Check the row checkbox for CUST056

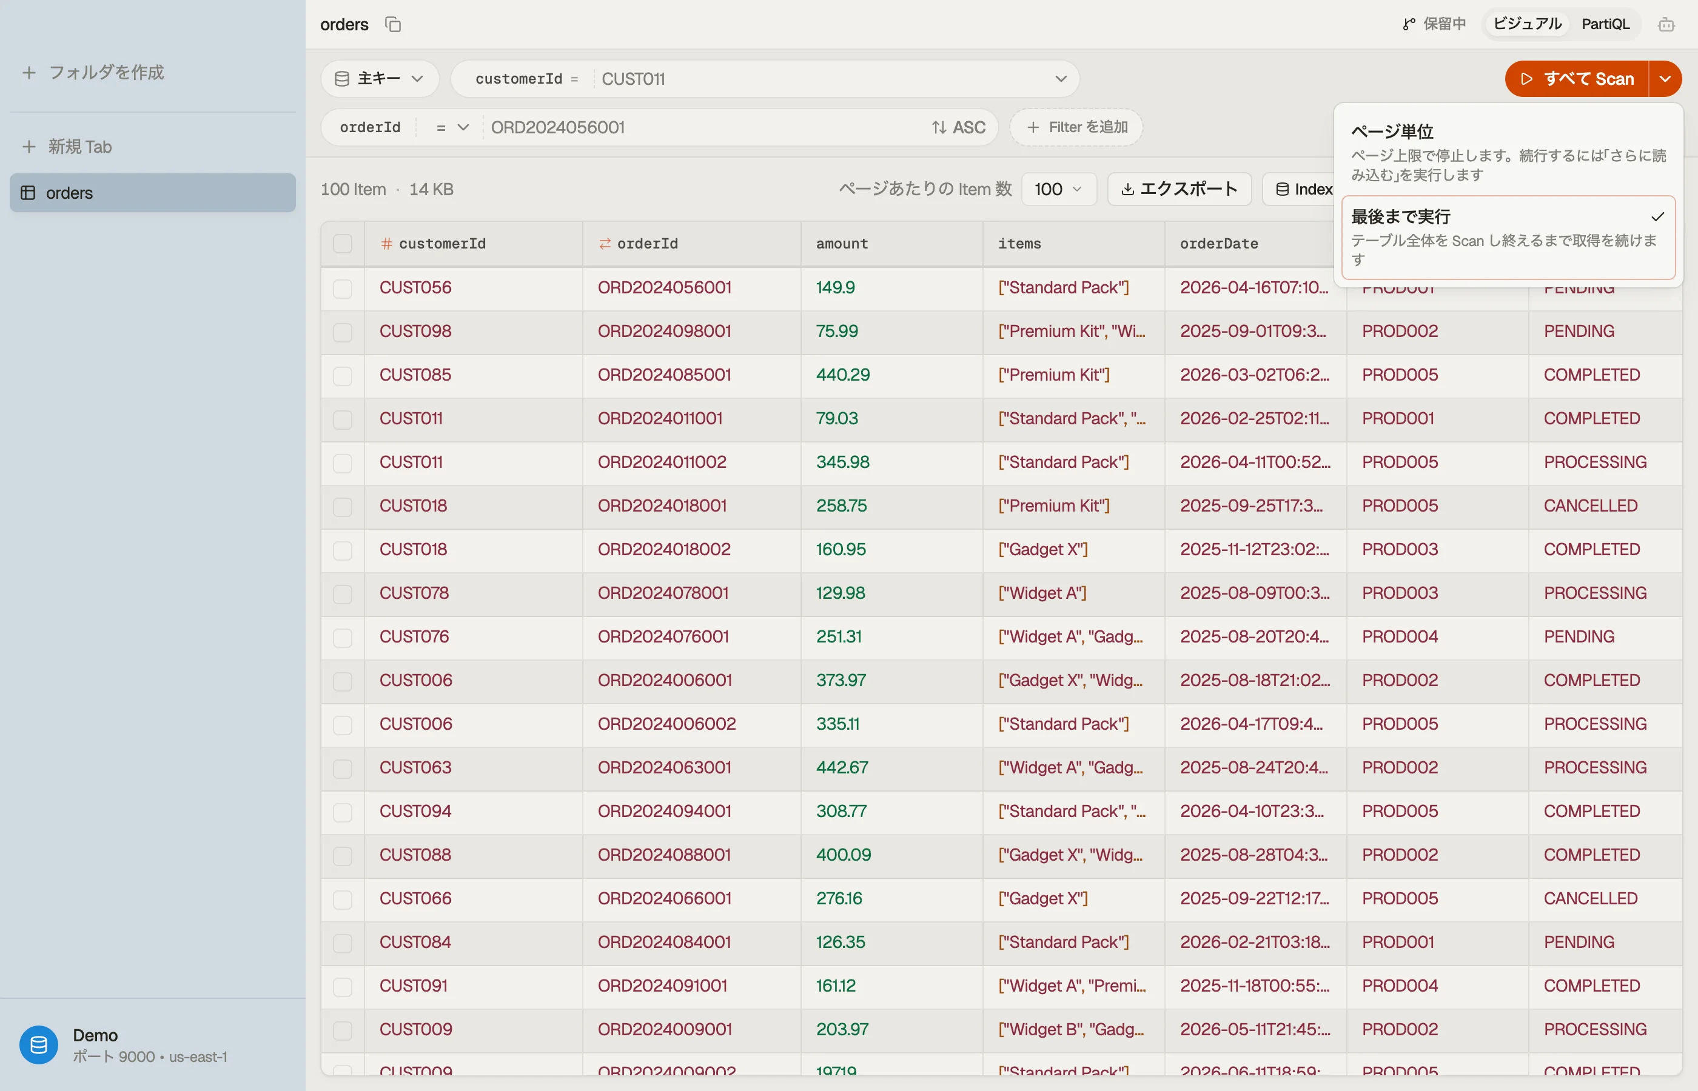click(342, 289)
